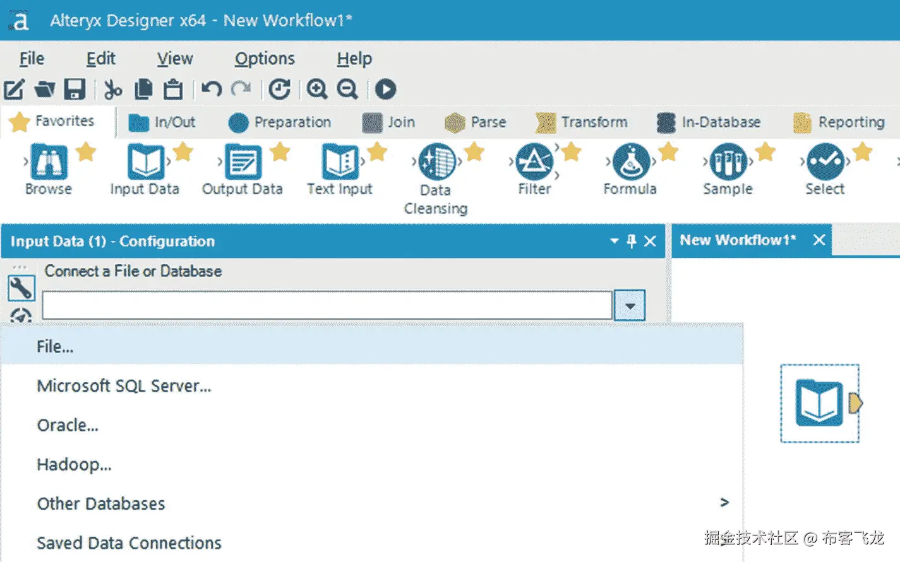This screenshot has height=562, width=900.
Task: Toggle favorite star on Browse tool
Action: tap(86, 152)
